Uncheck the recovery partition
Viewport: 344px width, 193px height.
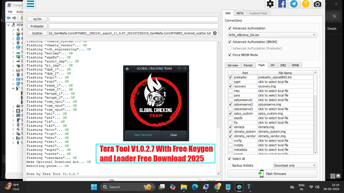pos(230,86)
